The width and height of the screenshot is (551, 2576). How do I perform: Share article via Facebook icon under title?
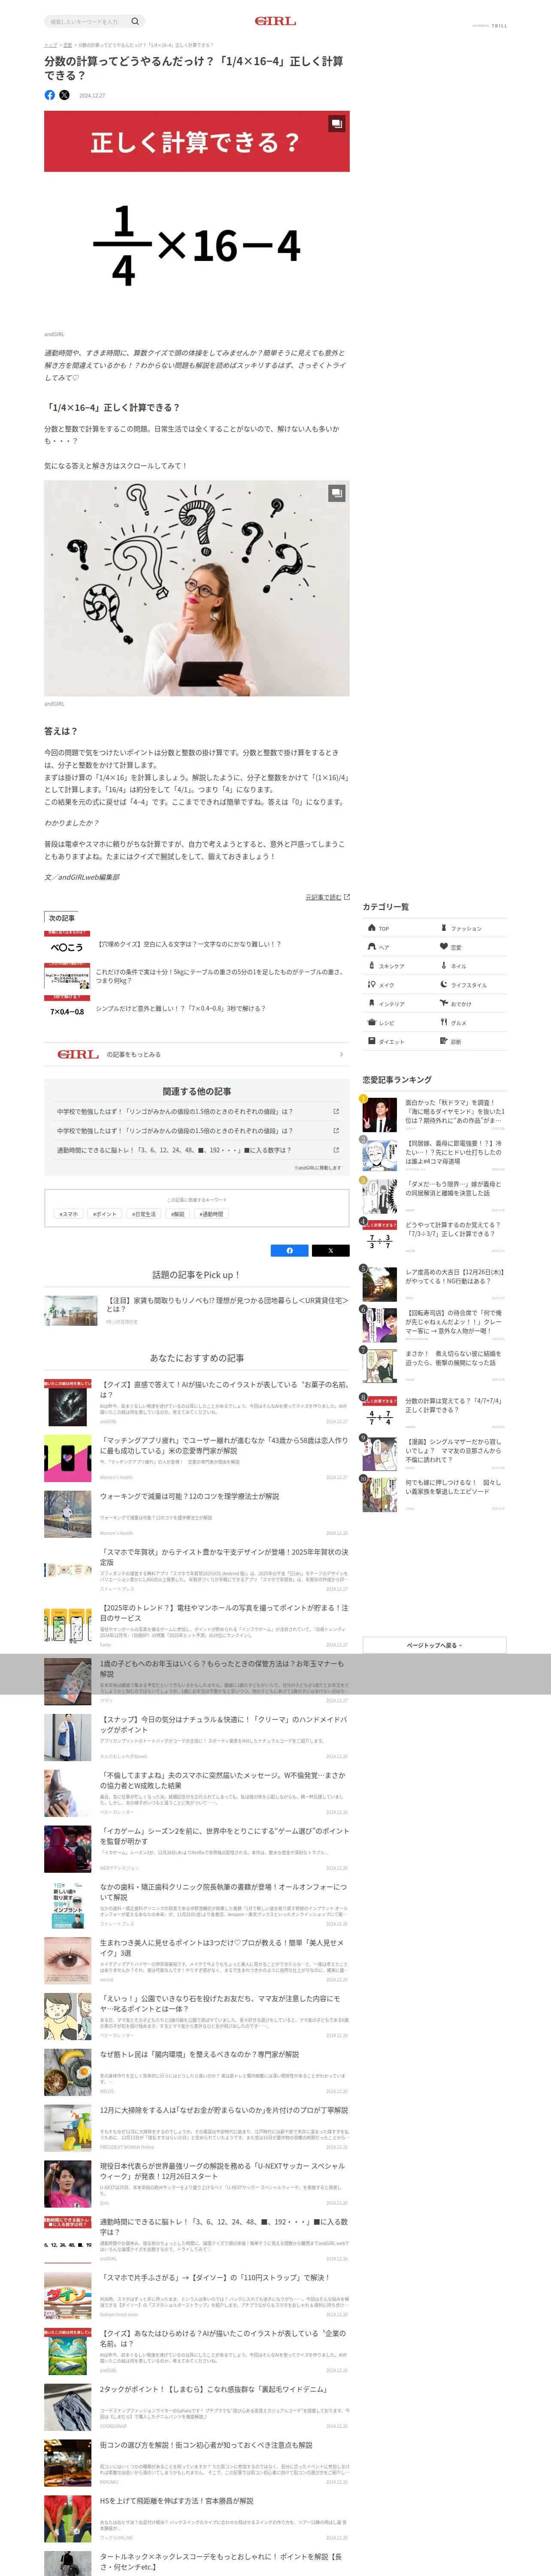pyautogui.click(x=50, y=95)
